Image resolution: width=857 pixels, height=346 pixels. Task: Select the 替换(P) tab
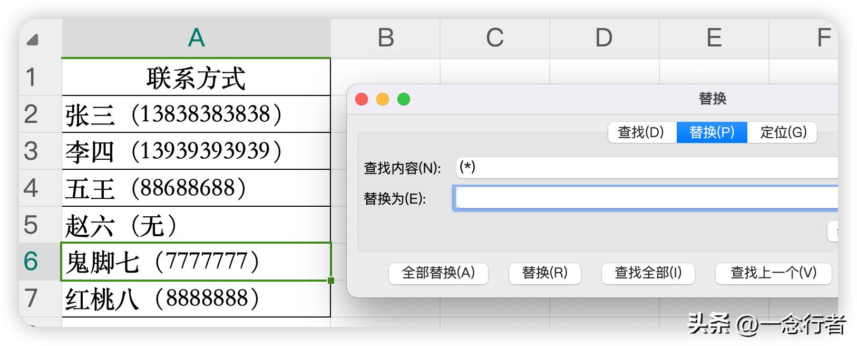click(712, 132)
